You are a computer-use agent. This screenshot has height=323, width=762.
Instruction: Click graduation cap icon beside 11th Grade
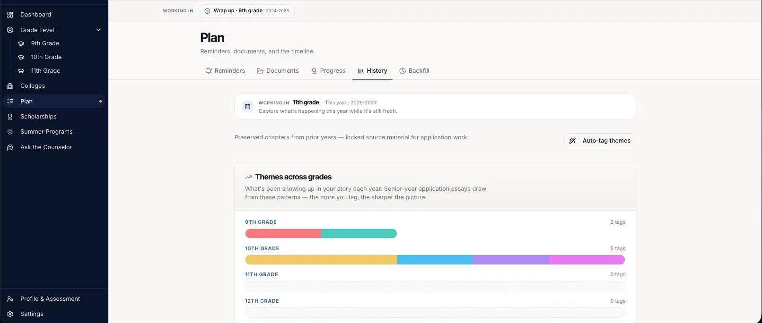click(21, 71)
